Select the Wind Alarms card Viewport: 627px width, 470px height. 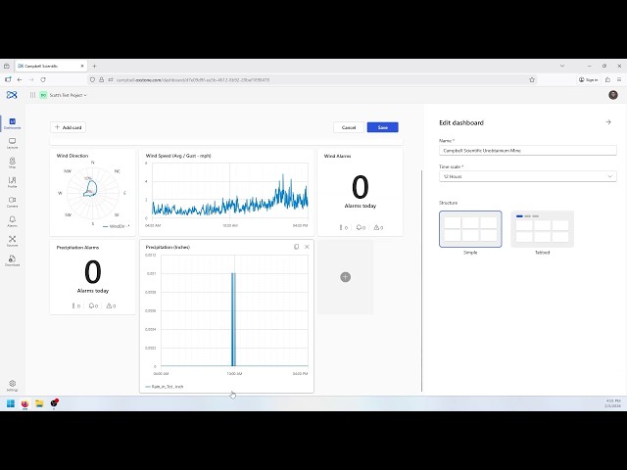point(360,192)
